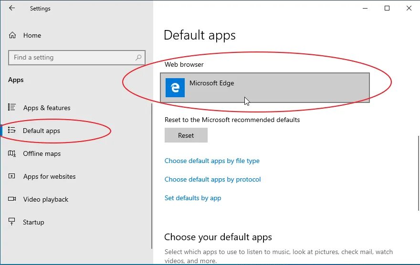
Task: Click the Video playback icon
Action: coord(12,199)
